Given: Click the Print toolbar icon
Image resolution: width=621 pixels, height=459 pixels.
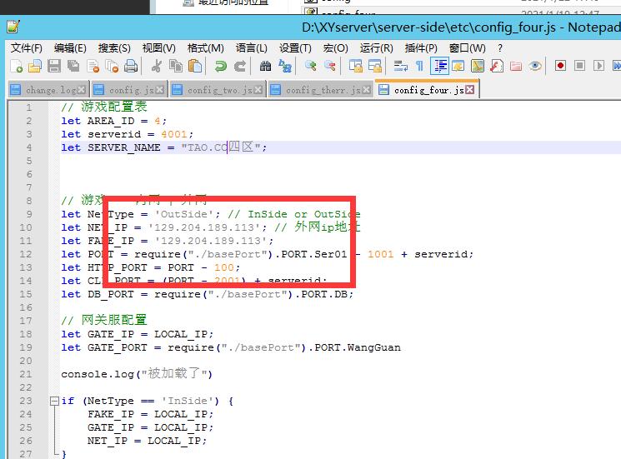Looking at the screenshot, I should pyautogui.click(x=131, y=66).
